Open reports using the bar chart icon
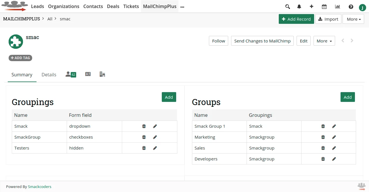Screen dimensions: 369x192 [337, 6]
